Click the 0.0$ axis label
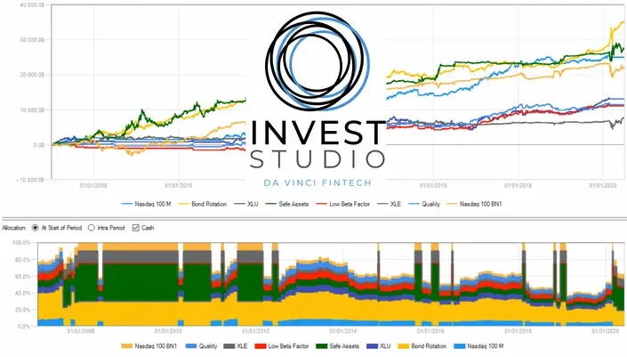Image resolution: width=627 pixels, height=357 pixels. coord(39,145)
